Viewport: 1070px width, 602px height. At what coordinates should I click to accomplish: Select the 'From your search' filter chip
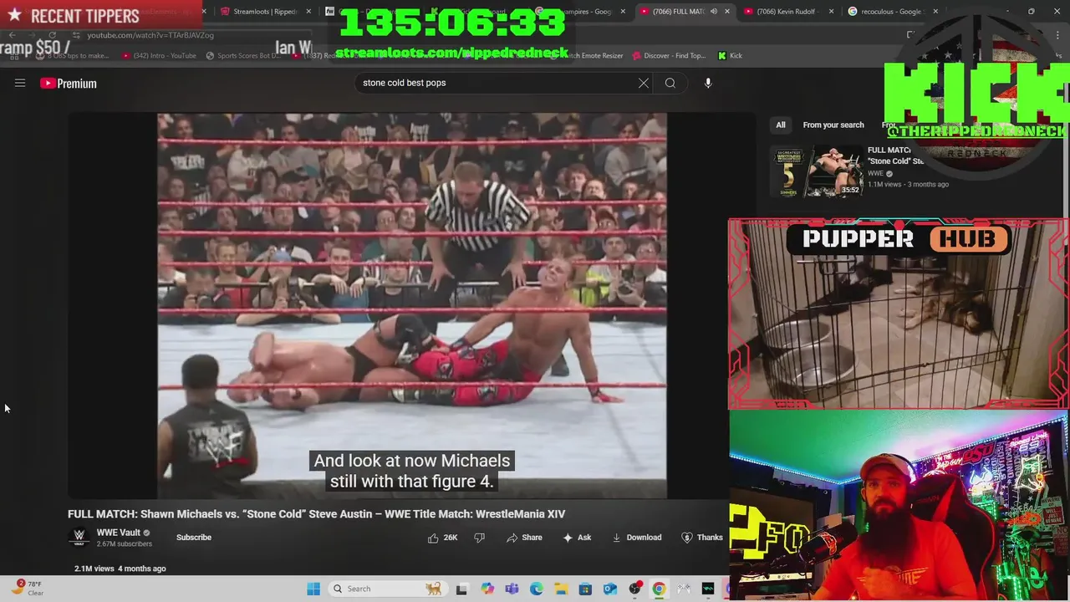[x=833, y=125]
